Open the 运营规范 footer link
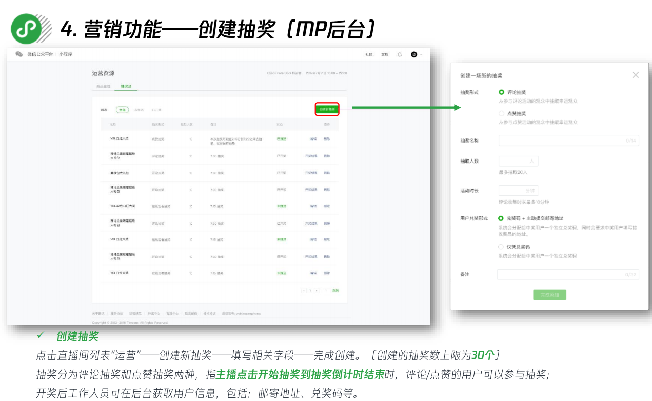 point(135,313)
